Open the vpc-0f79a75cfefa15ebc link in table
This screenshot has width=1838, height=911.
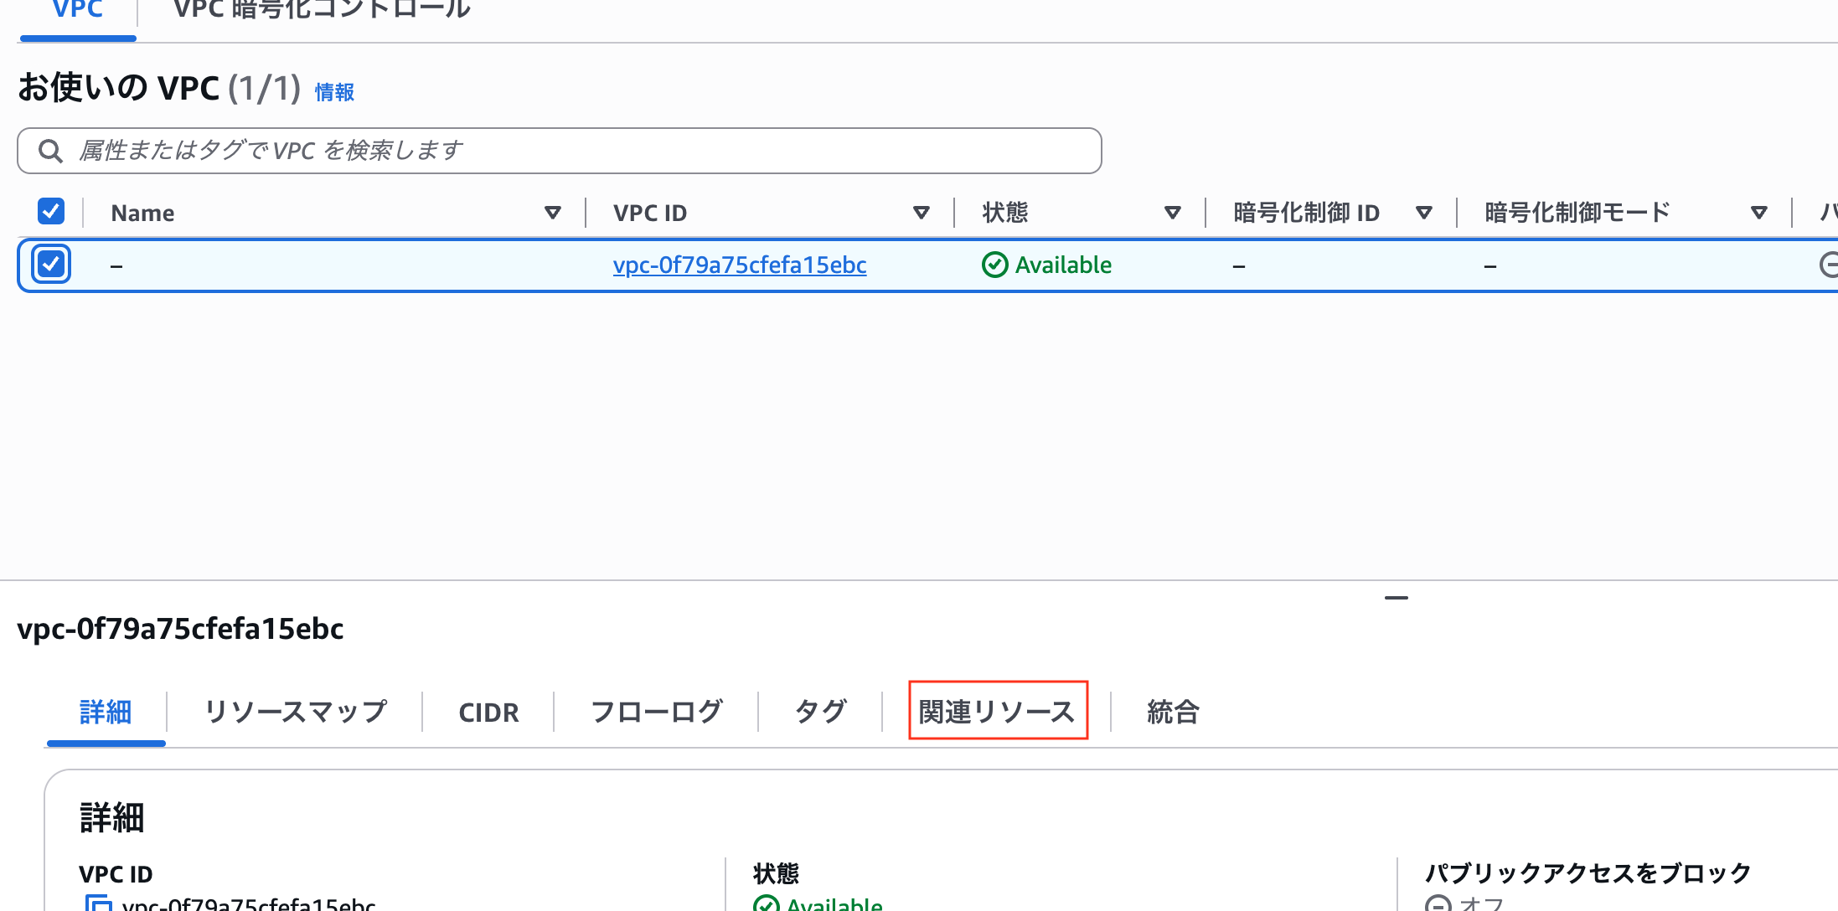(x=740, y=265)
